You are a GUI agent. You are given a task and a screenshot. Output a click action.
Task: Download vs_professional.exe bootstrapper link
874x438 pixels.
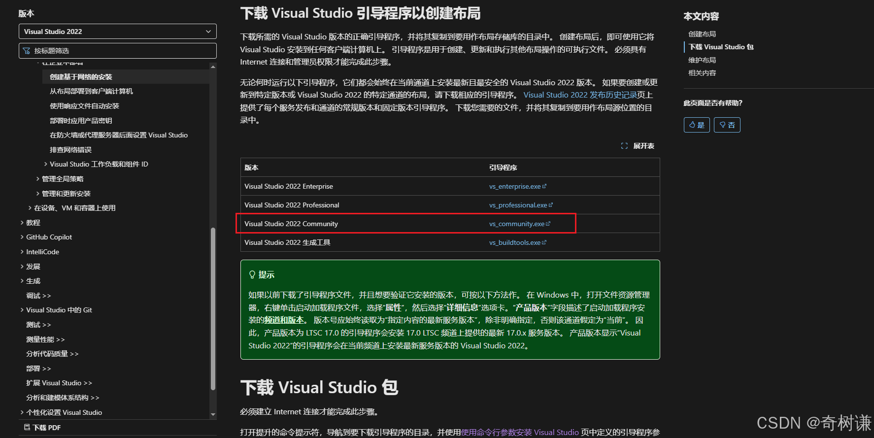coord(518,205)
